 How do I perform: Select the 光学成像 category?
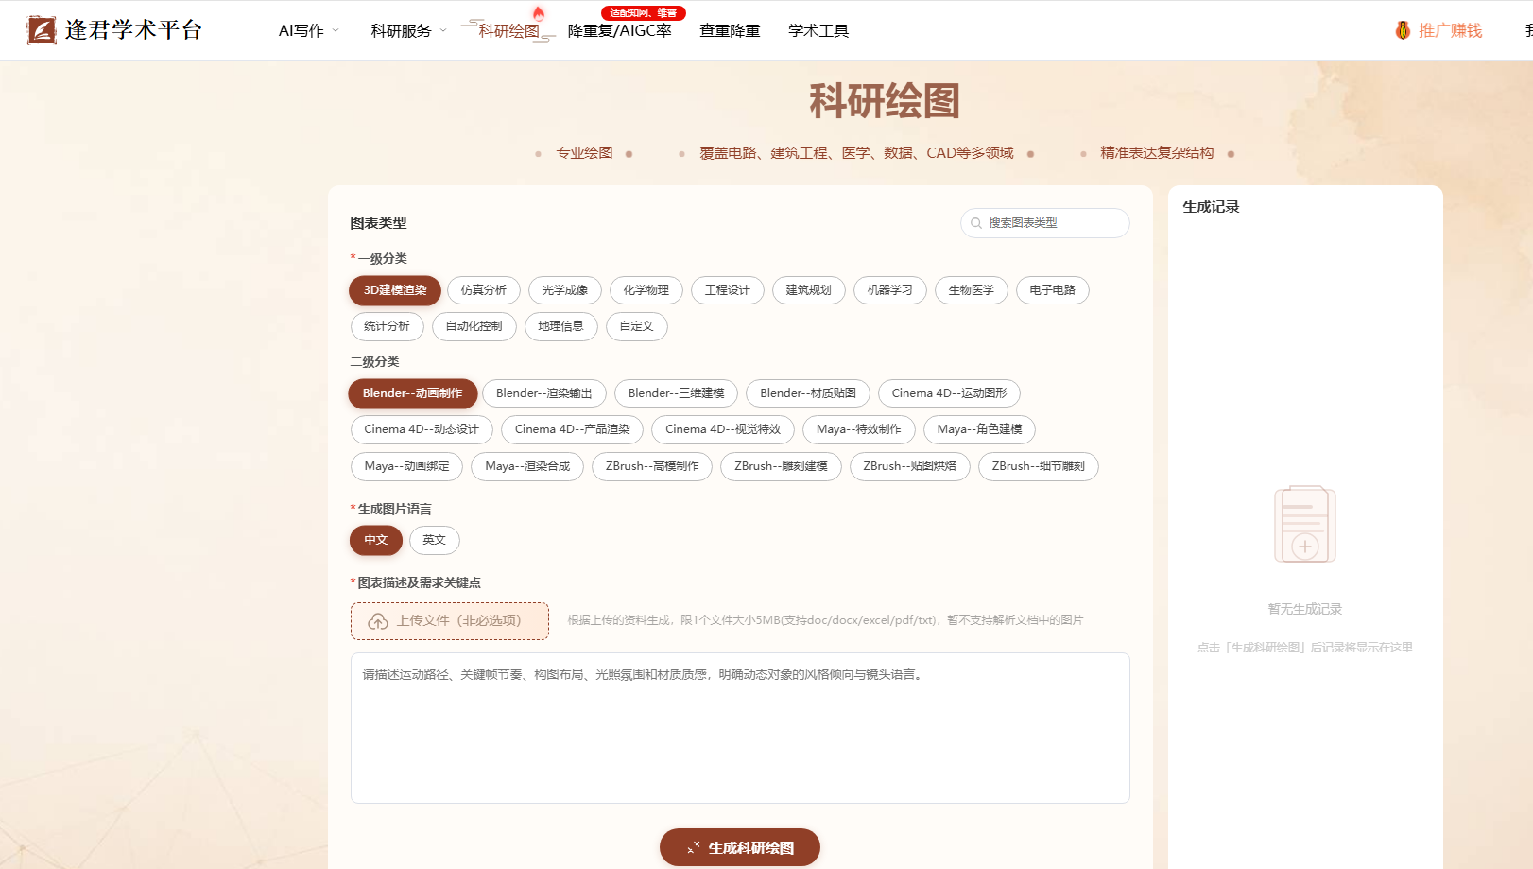565,290
